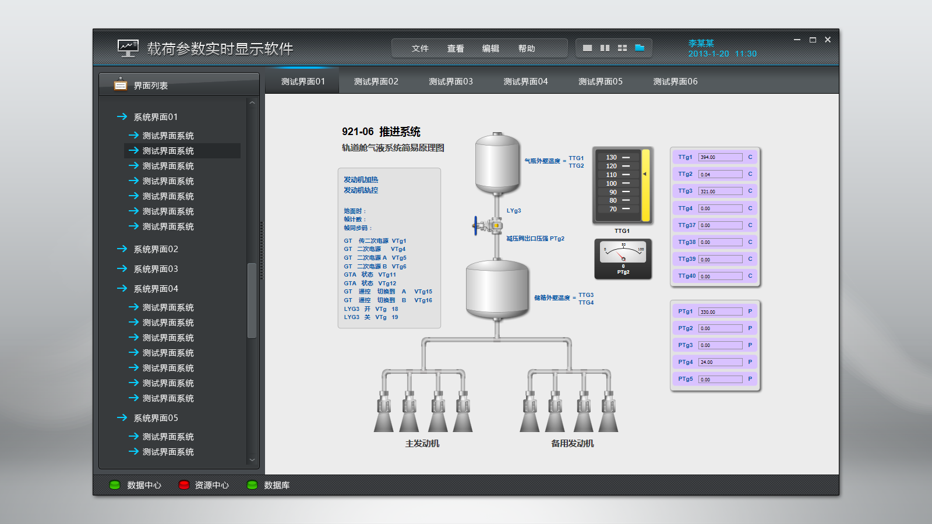Viewport: 932px width, 524px height.
Task: Select highlighted 测试界面系统 under 系统界面01
Action: [182, 151]
